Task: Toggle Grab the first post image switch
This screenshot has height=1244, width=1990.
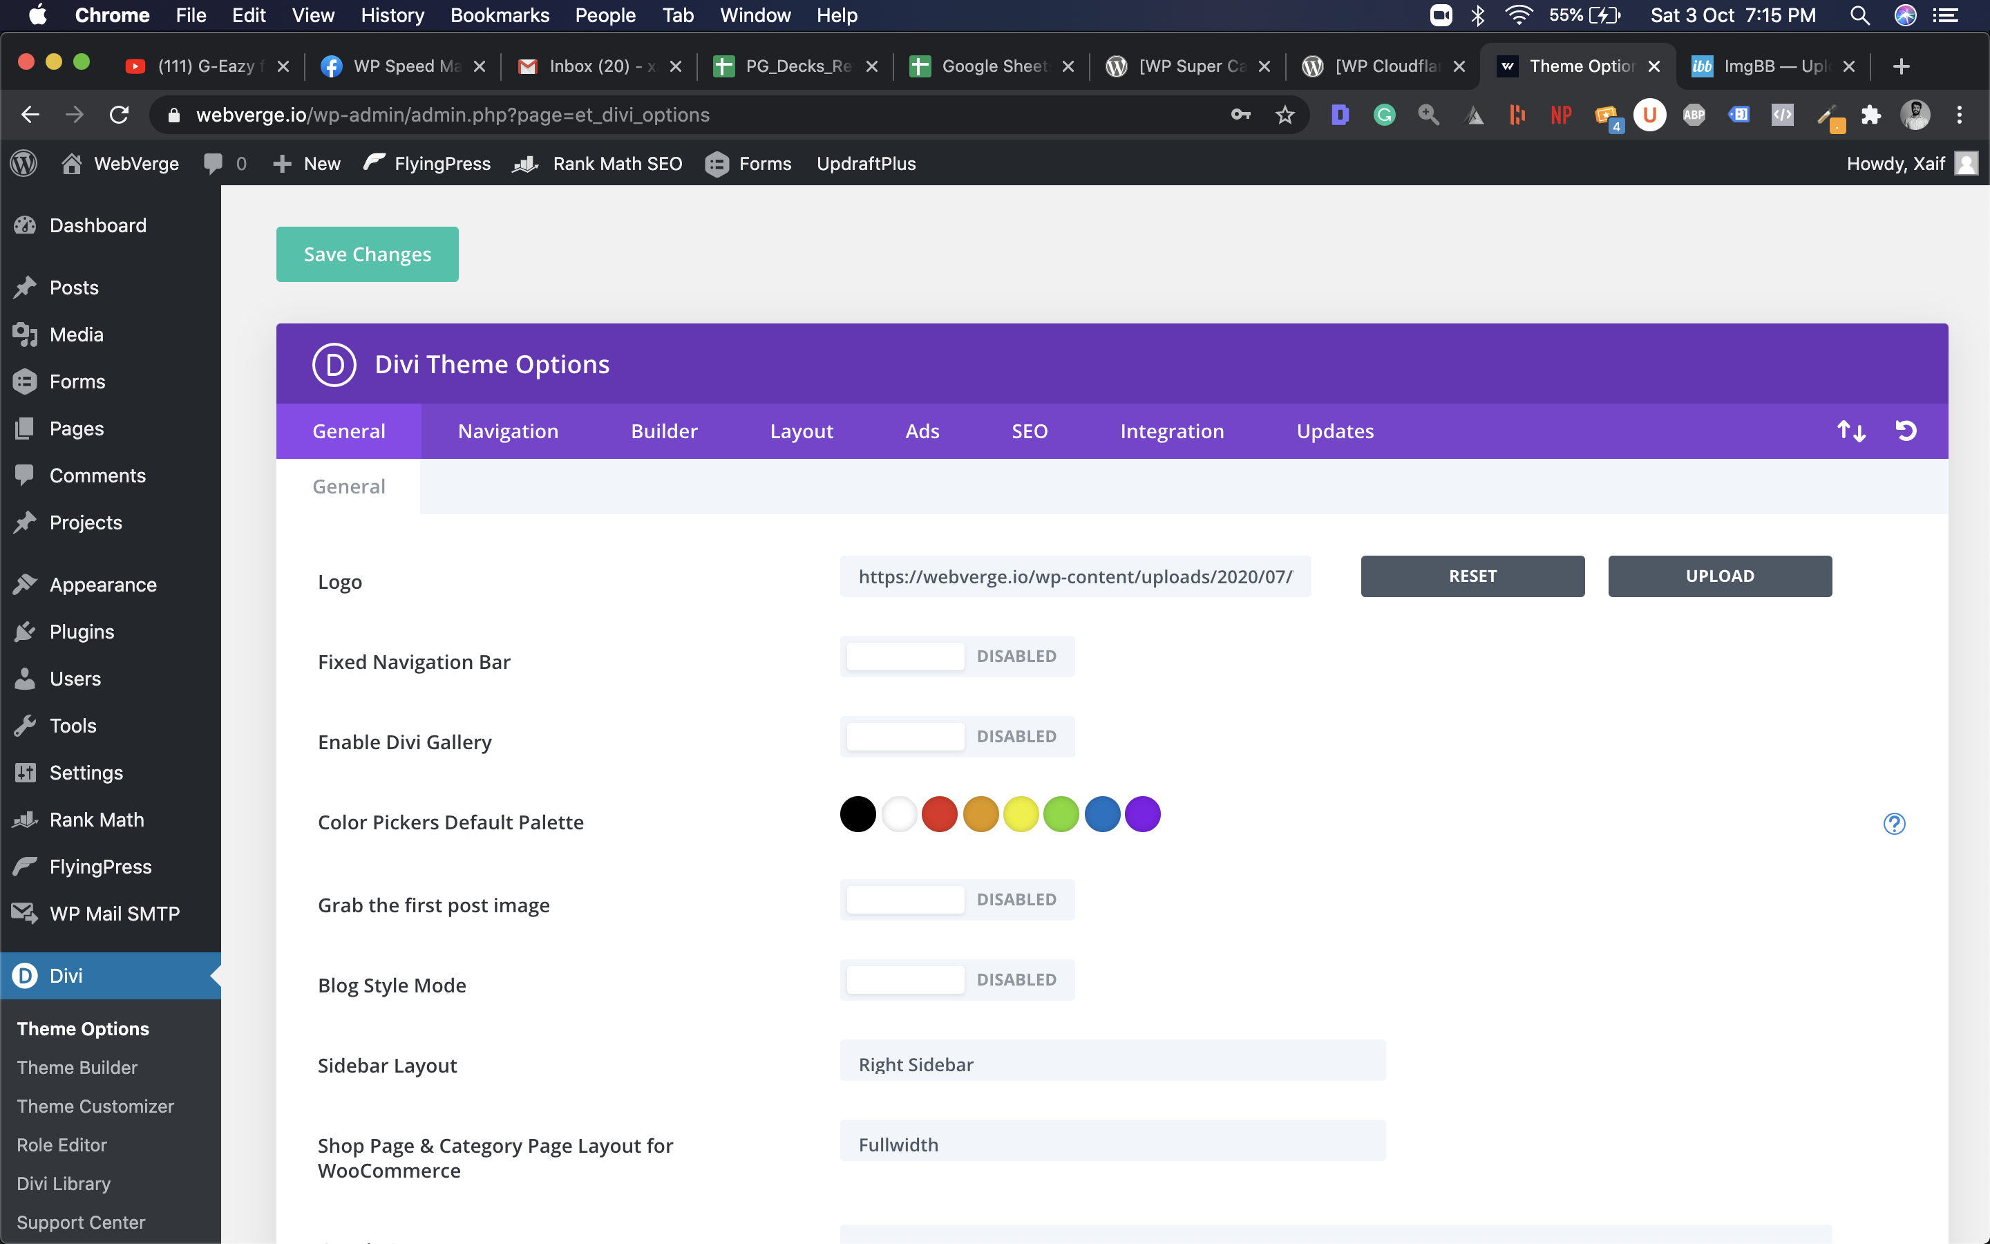Action: [x=957, y=899]
